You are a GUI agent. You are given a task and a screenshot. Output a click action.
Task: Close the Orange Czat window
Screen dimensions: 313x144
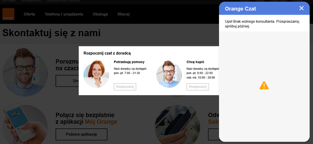[301, 8]
